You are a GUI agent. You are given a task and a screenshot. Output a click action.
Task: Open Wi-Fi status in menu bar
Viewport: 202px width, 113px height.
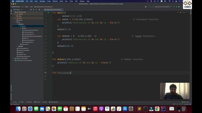coord(169,1)
